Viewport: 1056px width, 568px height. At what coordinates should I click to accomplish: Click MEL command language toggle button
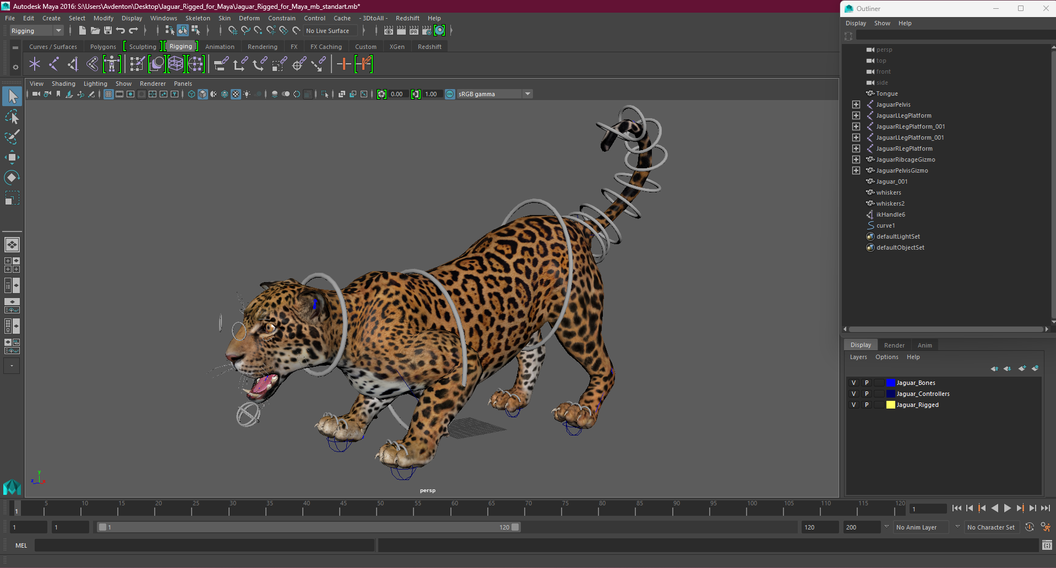[21, 545]
